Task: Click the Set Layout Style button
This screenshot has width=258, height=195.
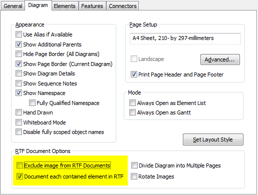Action: 213,139
